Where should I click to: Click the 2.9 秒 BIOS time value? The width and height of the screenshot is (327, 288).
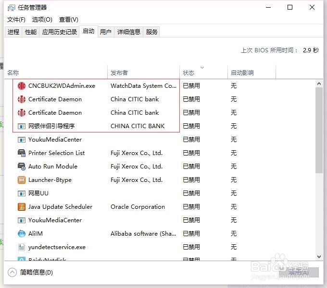pyautogui.click(x=311, y=50)
